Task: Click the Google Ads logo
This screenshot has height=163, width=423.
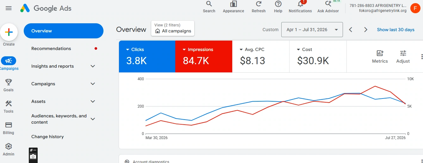Action: tap(46, 8)
